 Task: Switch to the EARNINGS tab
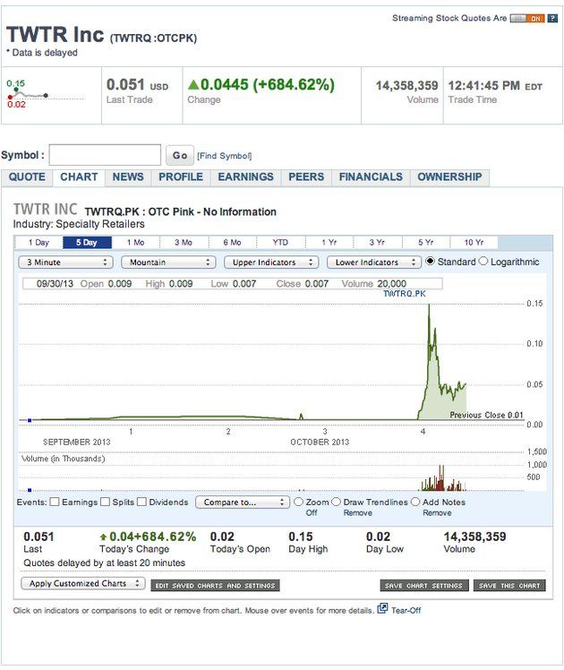[x=246, y=176]
